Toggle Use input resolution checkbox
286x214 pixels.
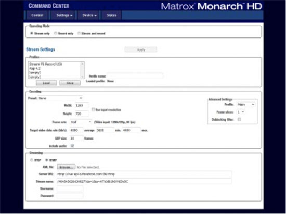(93, 109)
